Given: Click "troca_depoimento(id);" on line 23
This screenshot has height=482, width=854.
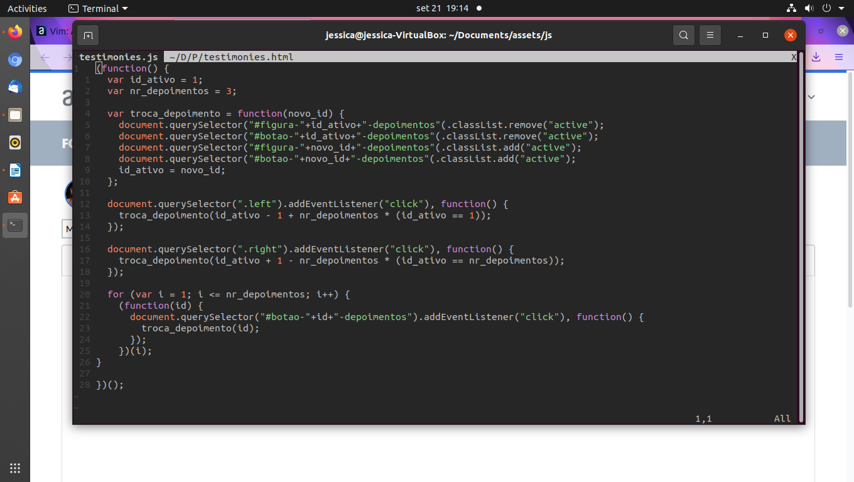Looking at the screenshot, I should coord(200,328).
